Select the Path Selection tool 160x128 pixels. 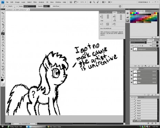pos(3,60)
